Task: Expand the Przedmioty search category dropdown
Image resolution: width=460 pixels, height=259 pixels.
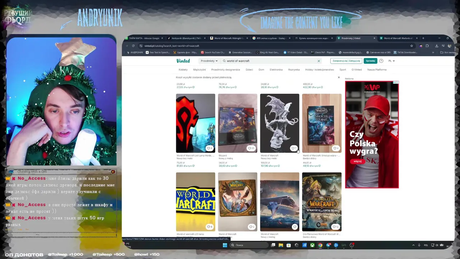Action: [x=209, y=61]
